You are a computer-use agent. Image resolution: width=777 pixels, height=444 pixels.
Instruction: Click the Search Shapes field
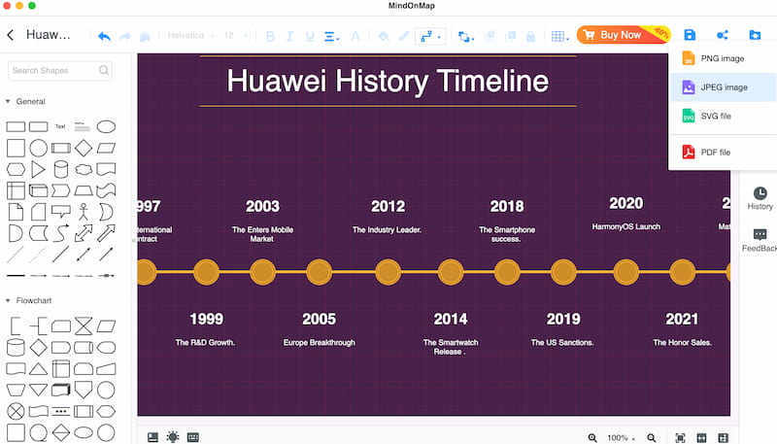pyautogui.click(x=60, y=70)
